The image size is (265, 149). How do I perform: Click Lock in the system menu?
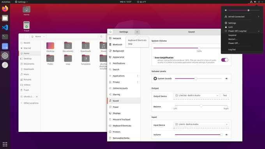click(x=230, y=27)
